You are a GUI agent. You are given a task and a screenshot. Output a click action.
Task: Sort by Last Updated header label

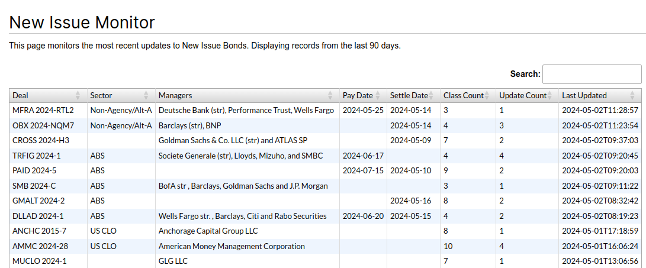coord(584,95)
